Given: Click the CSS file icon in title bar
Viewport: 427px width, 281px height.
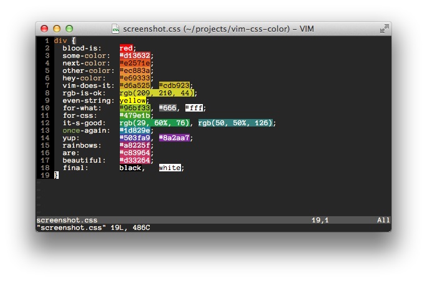Looking at the screenshot, I should (x=115, y=29).
